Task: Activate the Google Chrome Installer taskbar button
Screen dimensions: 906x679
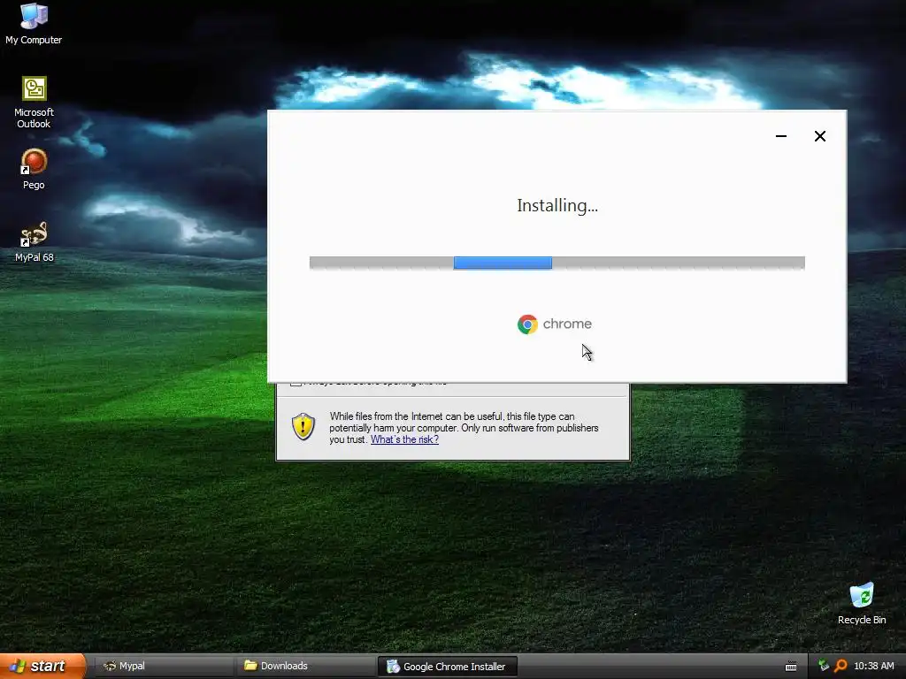Action: pos(447,667)
